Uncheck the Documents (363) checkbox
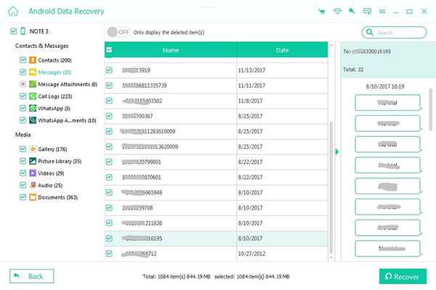 pos(23,197)
